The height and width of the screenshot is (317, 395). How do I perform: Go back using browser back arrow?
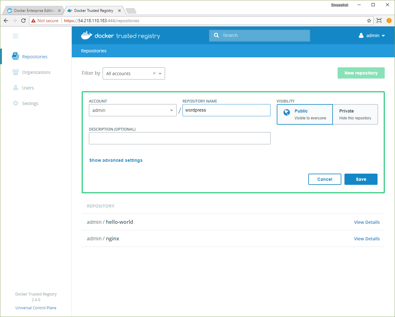coord(6,21)
